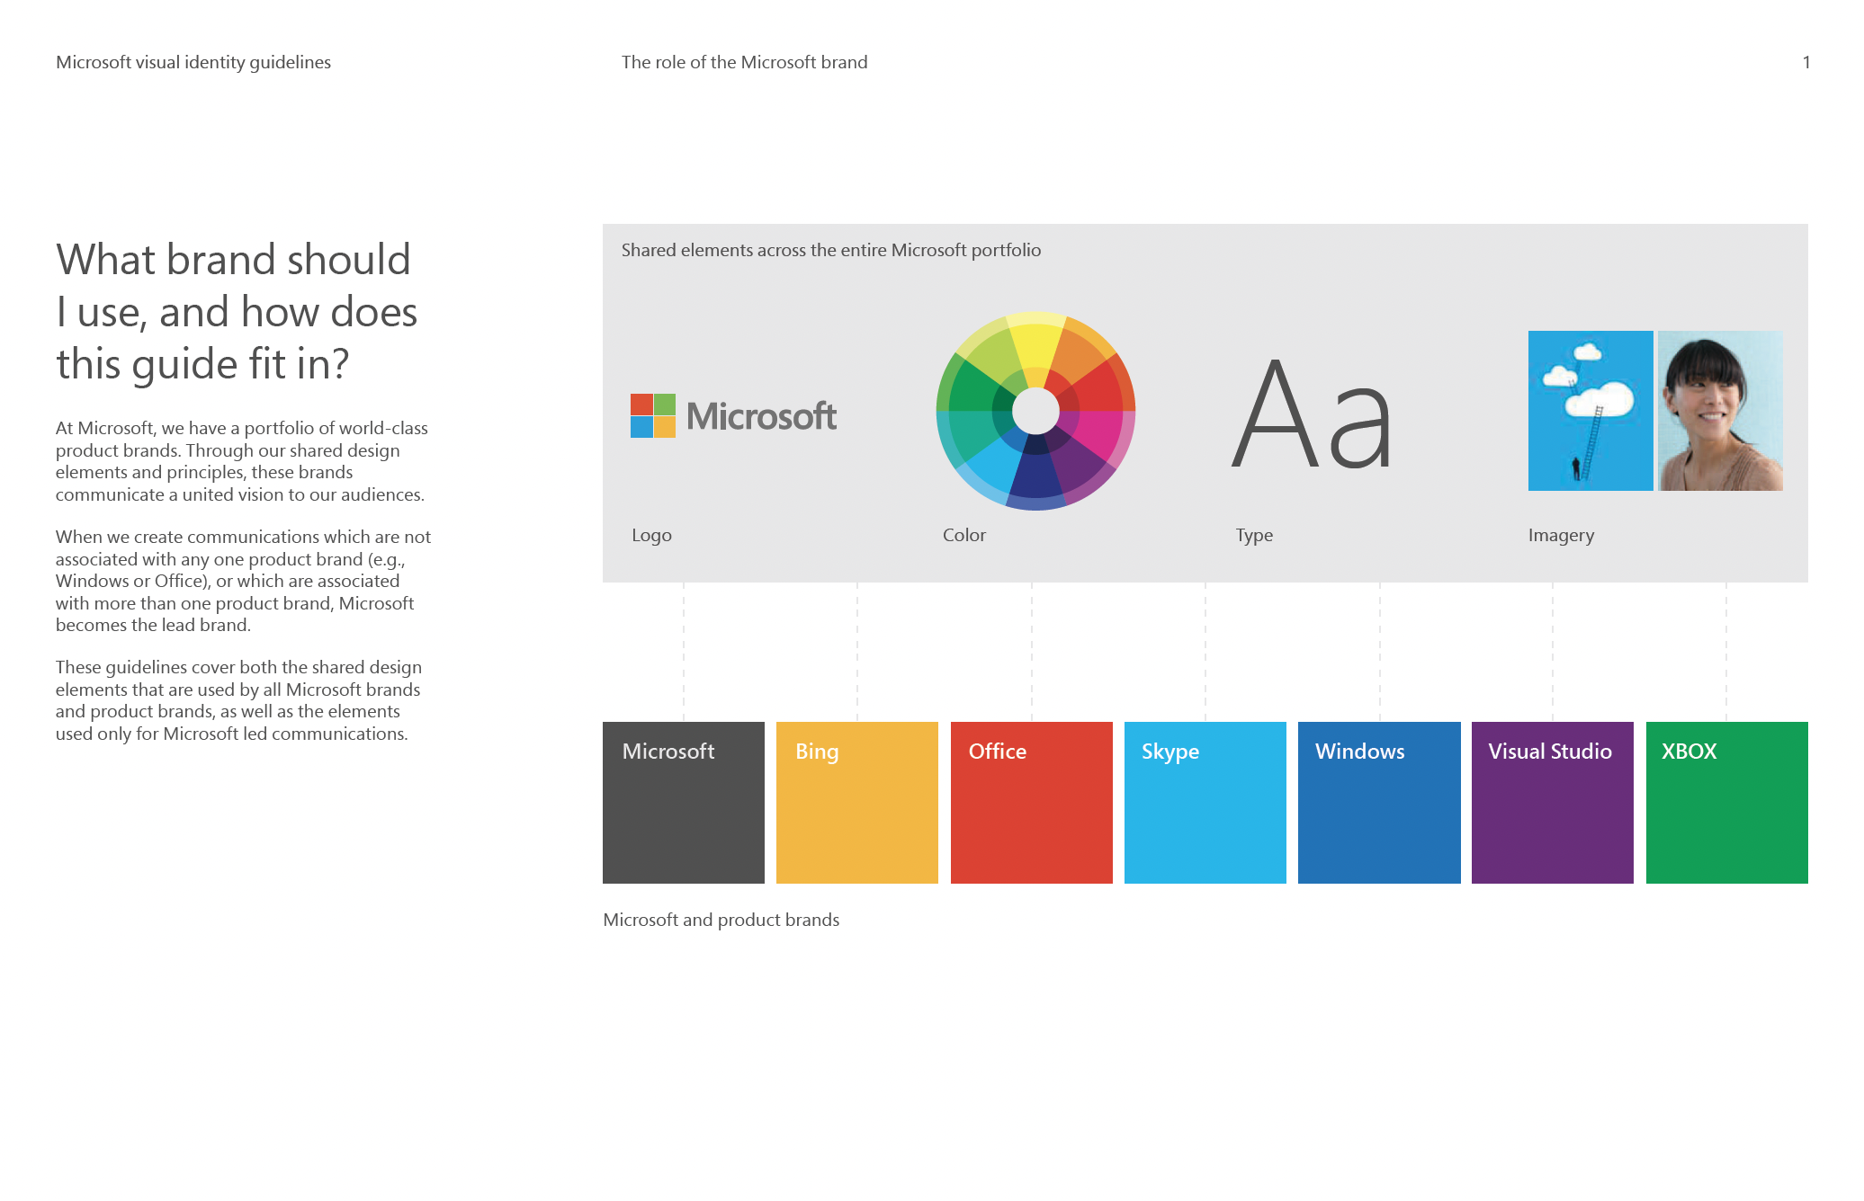The image size is (1864, 1201).
Task: Click the 'Type' caption label
Action: pos(1254,536)
